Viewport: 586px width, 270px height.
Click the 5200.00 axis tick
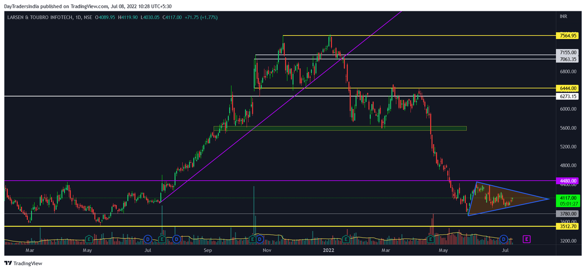click(x=568, y=147)
